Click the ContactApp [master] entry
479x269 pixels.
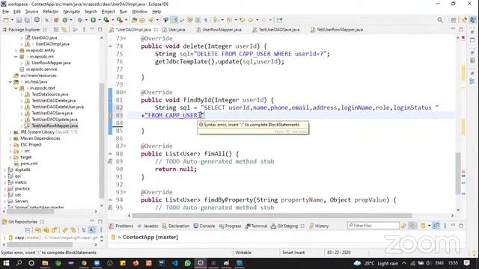150,238
